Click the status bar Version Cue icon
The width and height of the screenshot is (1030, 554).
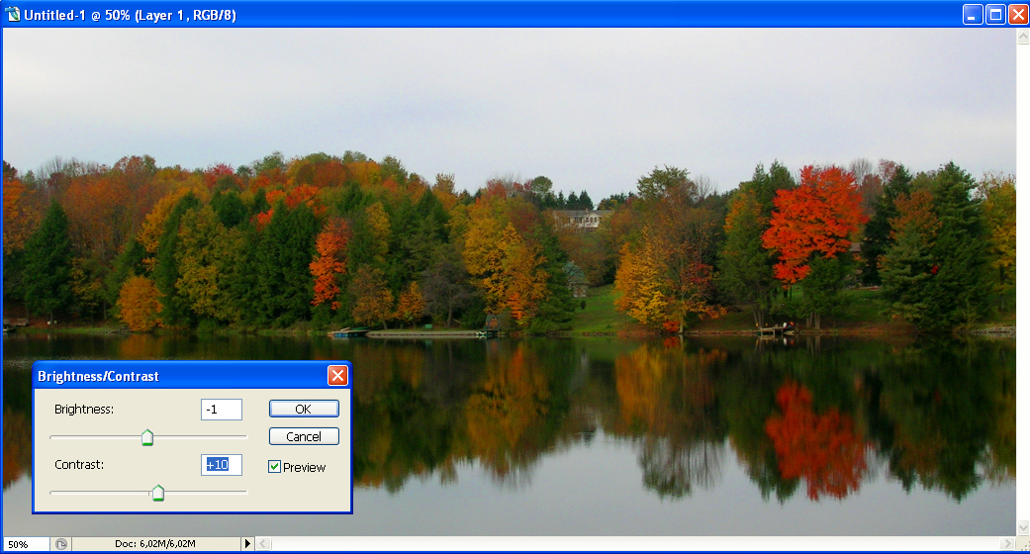point(61,544)
